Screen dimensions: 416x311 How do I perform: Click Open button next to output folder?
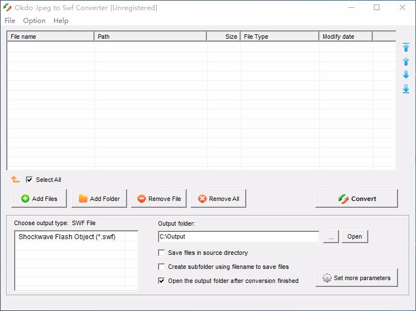coord(355,236)
